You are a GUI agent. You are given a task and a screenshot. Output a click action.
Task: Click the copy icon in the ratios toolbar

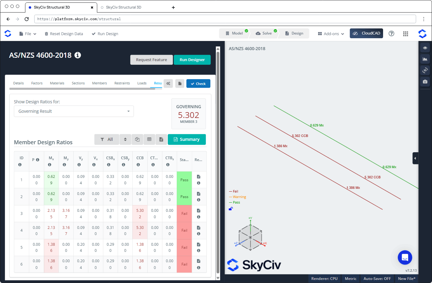pos(137,139)
